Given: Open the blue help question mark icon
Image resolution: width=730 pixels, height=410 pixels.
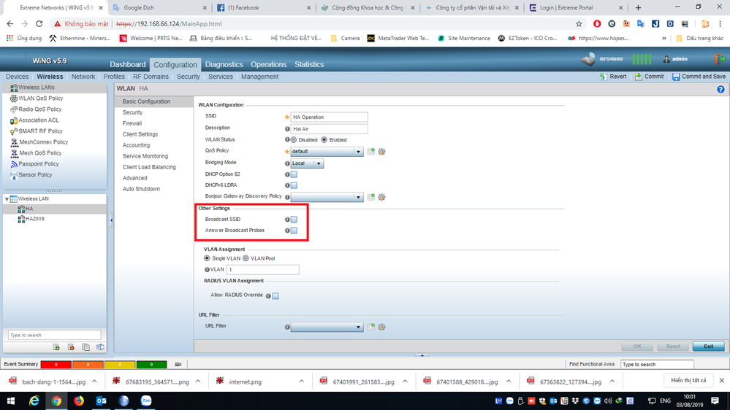Looking at the screenshot, I should click(x=721, y=89).
